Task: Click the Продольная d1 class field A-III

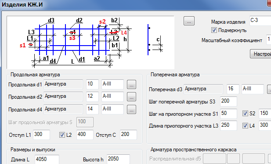Action: click(x=112, y=84)
